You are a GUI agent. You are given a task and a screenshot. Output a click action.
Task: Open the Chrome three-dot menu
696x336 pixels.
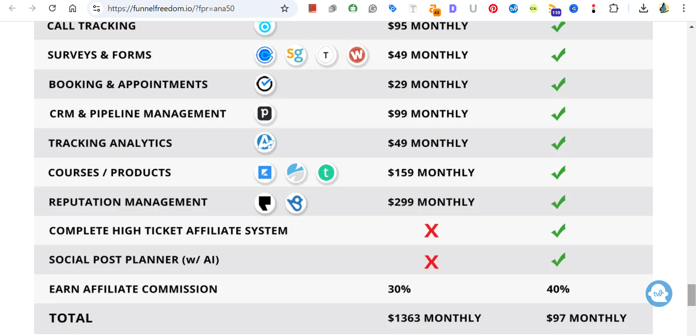(x=684, y=8)
